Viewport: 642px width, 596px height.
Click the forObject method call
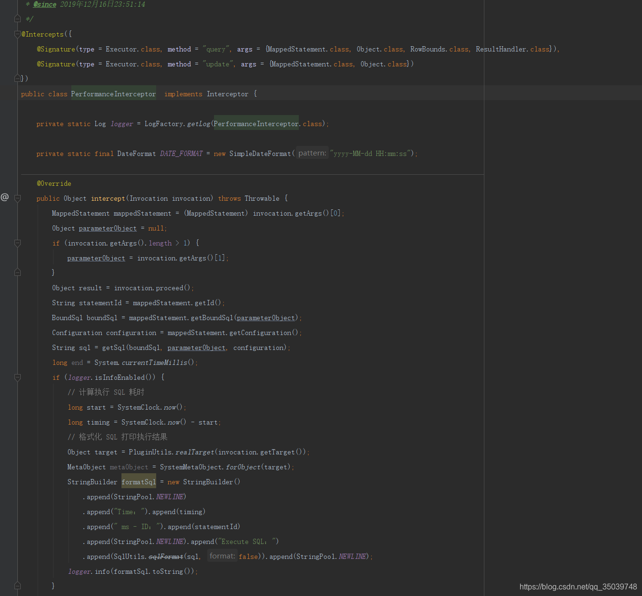(243, 467)
